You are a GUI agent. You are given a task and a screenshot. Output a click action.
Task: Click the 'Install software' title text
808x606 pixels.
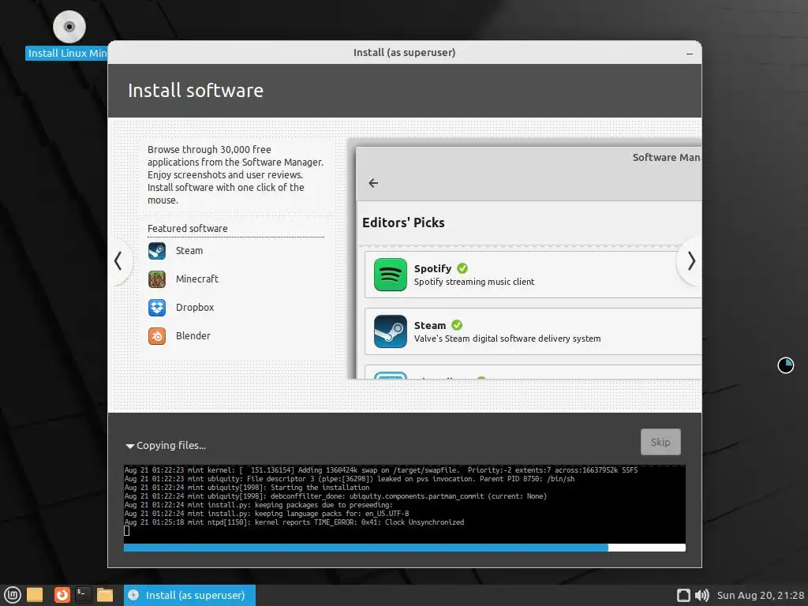click(x=196, y=91)
